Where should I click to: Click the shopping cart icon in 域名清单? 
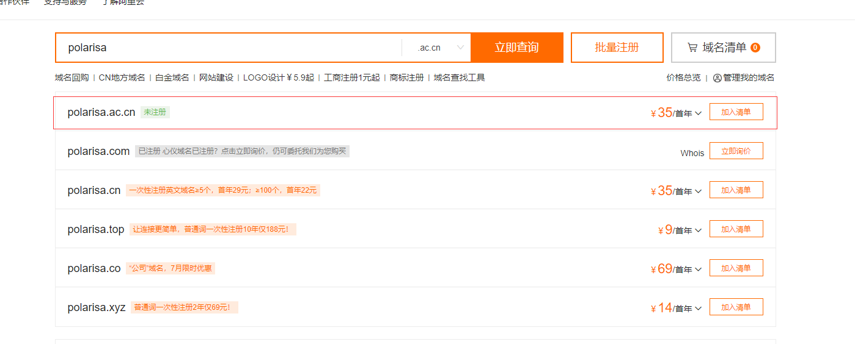coord(692,48)
